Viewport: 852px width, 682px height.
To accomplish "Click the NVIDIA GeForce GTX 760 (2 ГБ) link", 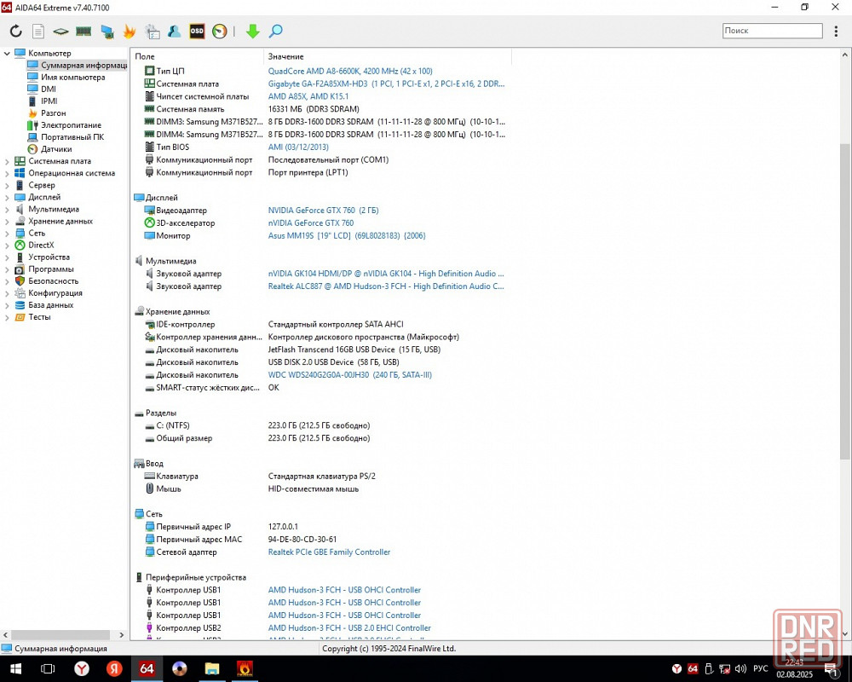I will pyautogui.click(x=323, y=210).
